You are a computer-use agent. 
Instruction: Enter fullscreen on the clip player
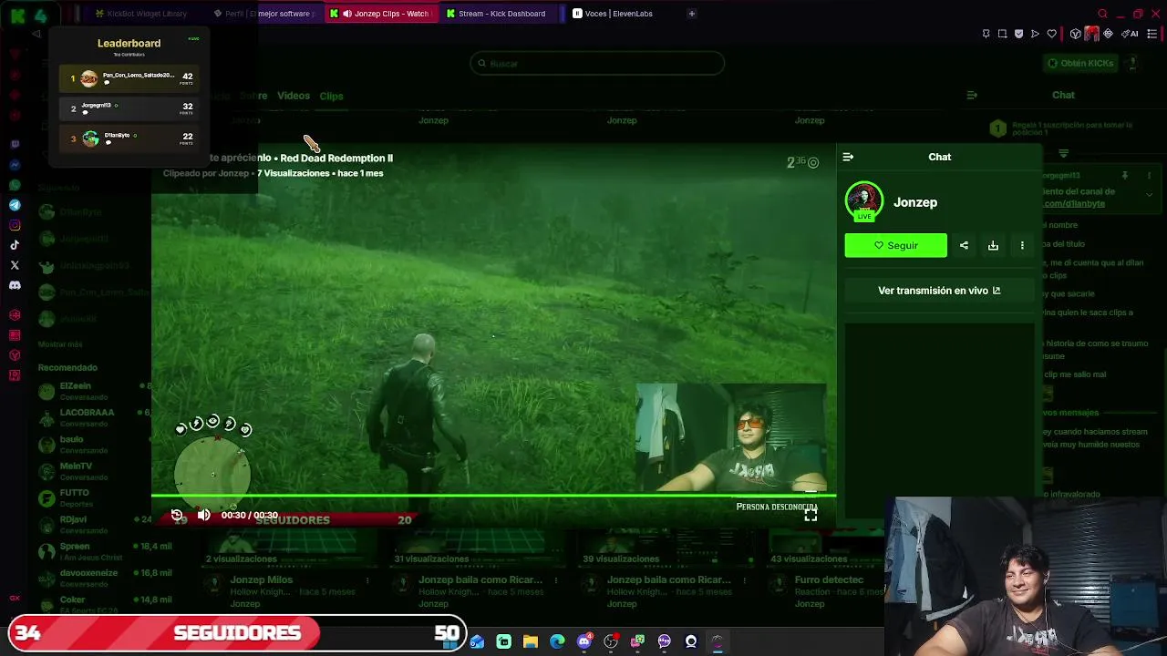point(811,515)
